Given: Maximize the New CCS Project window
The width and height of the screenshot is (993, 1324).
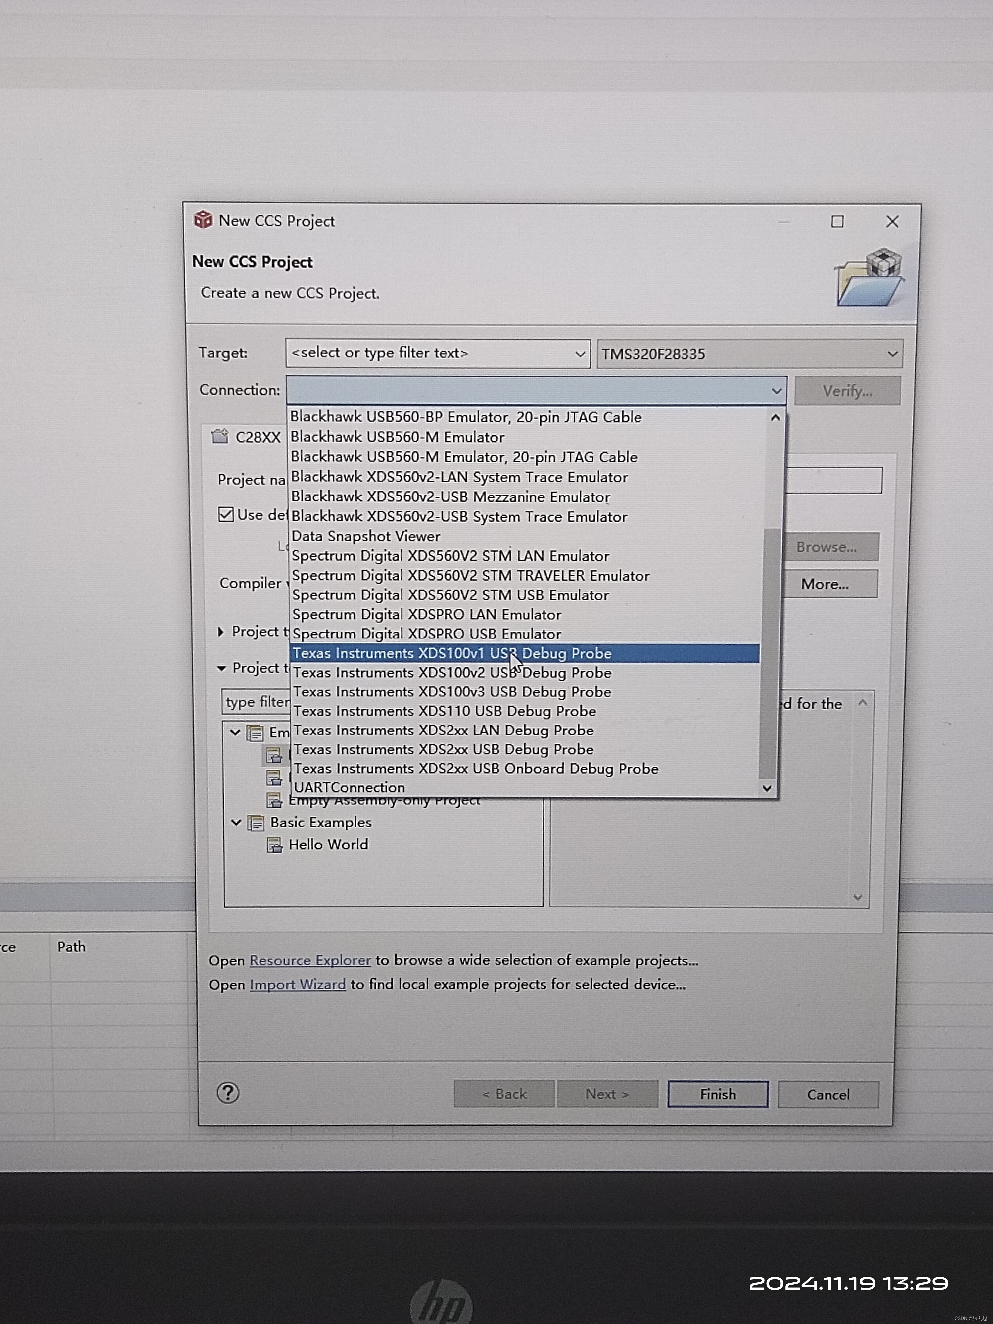Looking at the screenshot, I should tap(837, 222).
